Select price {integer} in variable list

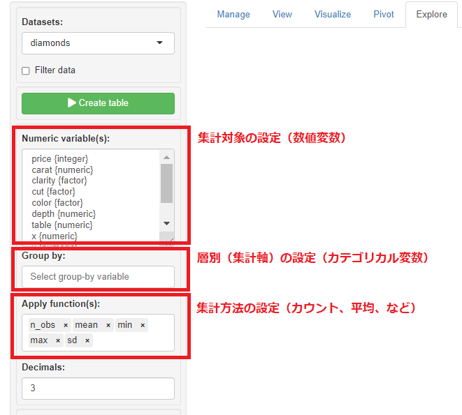(60, 159)
